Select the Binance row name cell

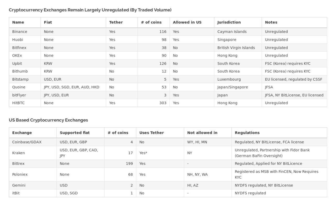tap(20, 32)
